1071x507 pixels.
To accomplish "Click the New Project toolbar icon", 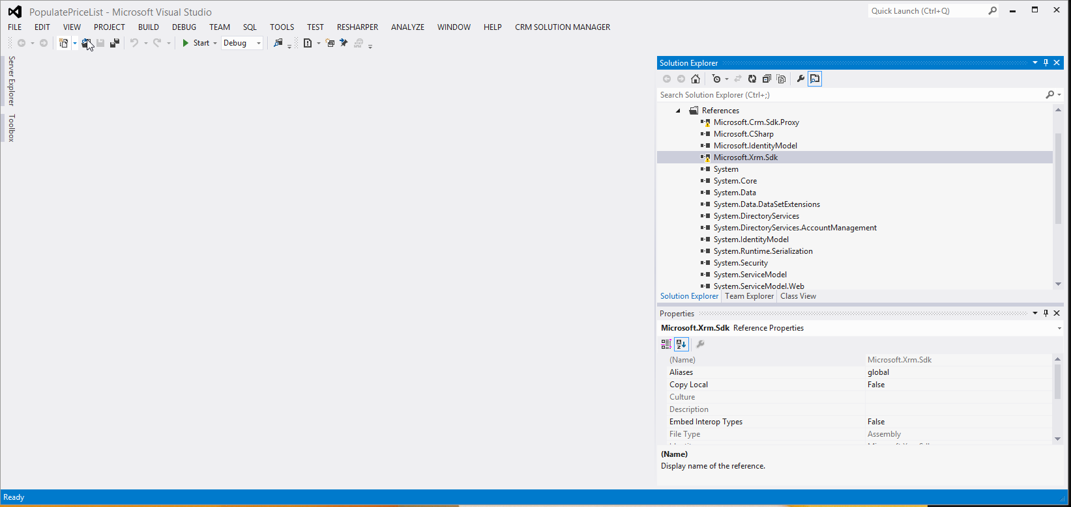I will pos(63,43).
